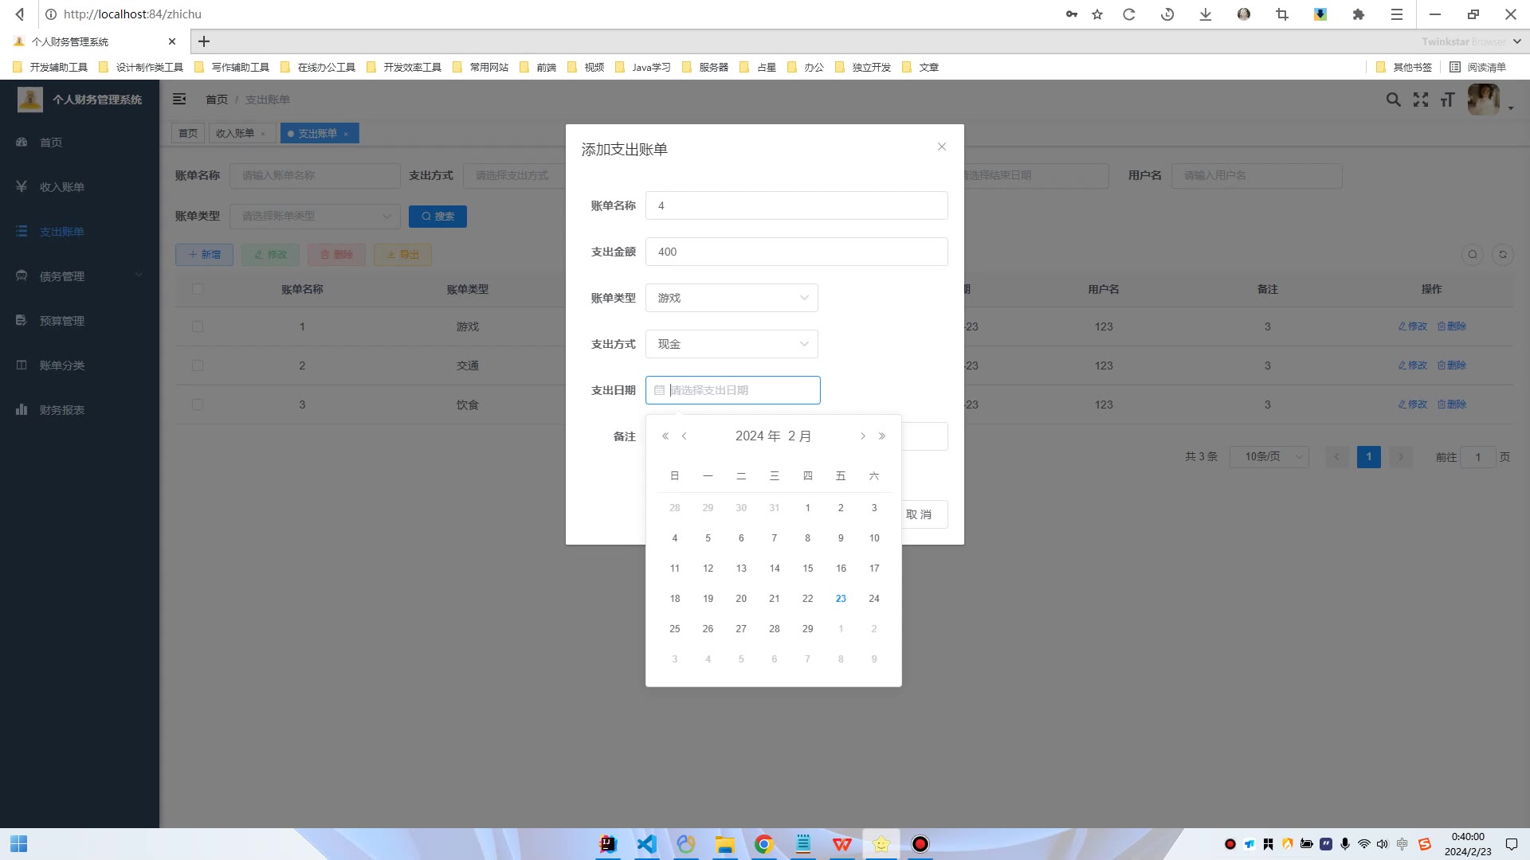The width and height of the screenshot is (1530, 860).
Task: Open the VS Code taskbar icon
Action: 646,844
